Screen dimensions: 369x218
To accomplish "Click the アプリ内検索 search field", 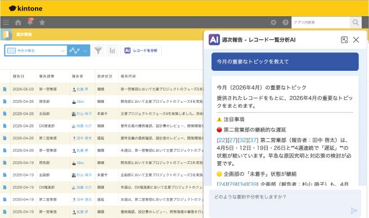I will [321, 22].
